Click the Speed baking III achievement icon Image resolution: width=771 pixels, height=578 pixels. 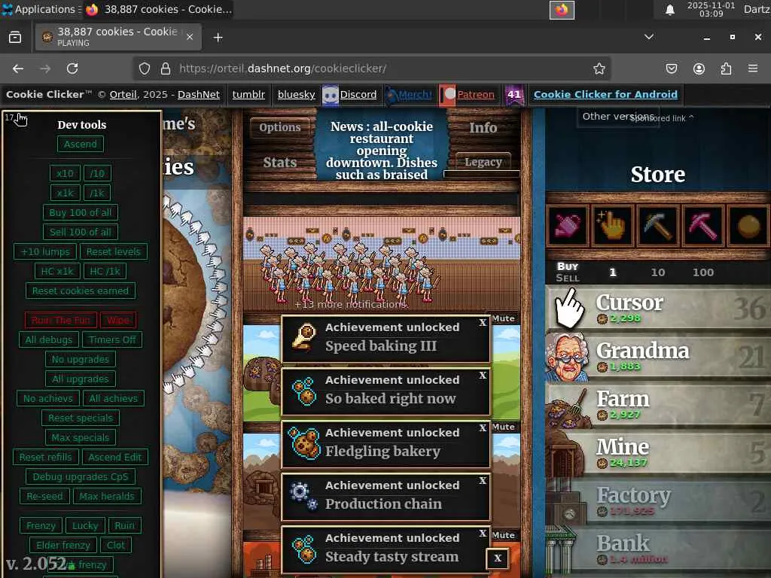point(304,337)
